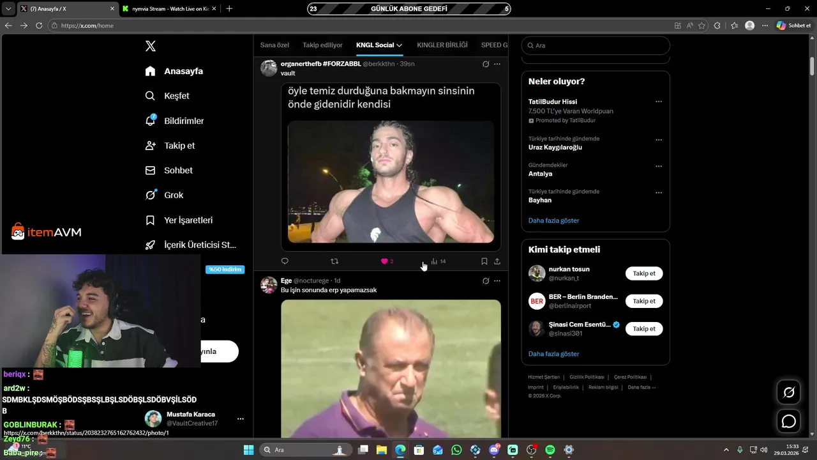Viewport: 817px width, 460px height.
Task: Switch to Takip ediyor tab
Action: 322,45
